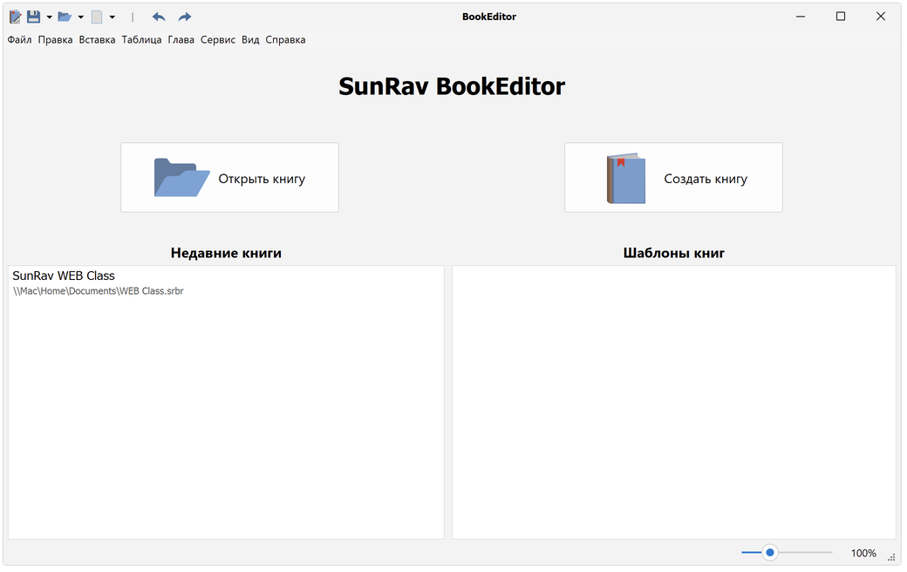Click inside the Шаблоны книг list box

point(674,403)
